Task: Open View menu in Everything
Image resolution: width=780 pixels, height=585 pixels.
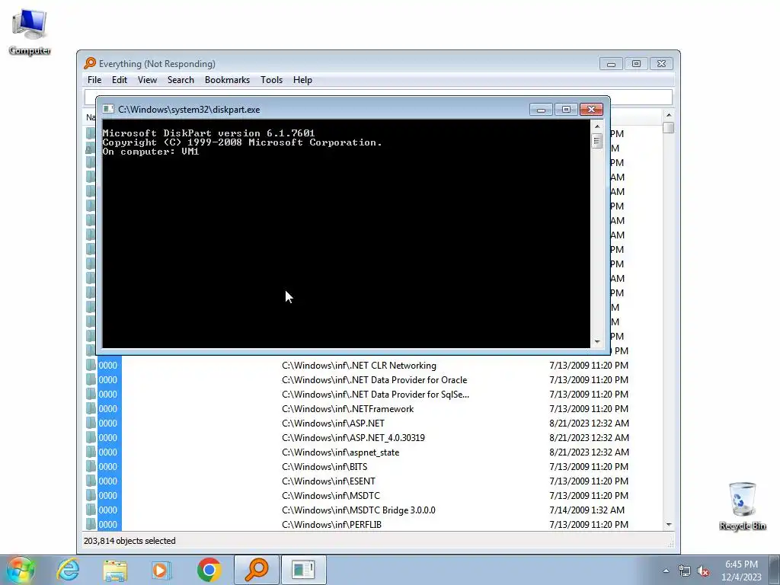Action: [147, 79]
